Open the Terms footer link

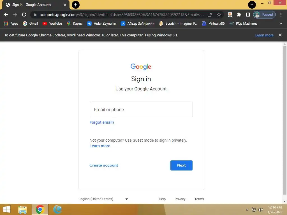point(199,199)
